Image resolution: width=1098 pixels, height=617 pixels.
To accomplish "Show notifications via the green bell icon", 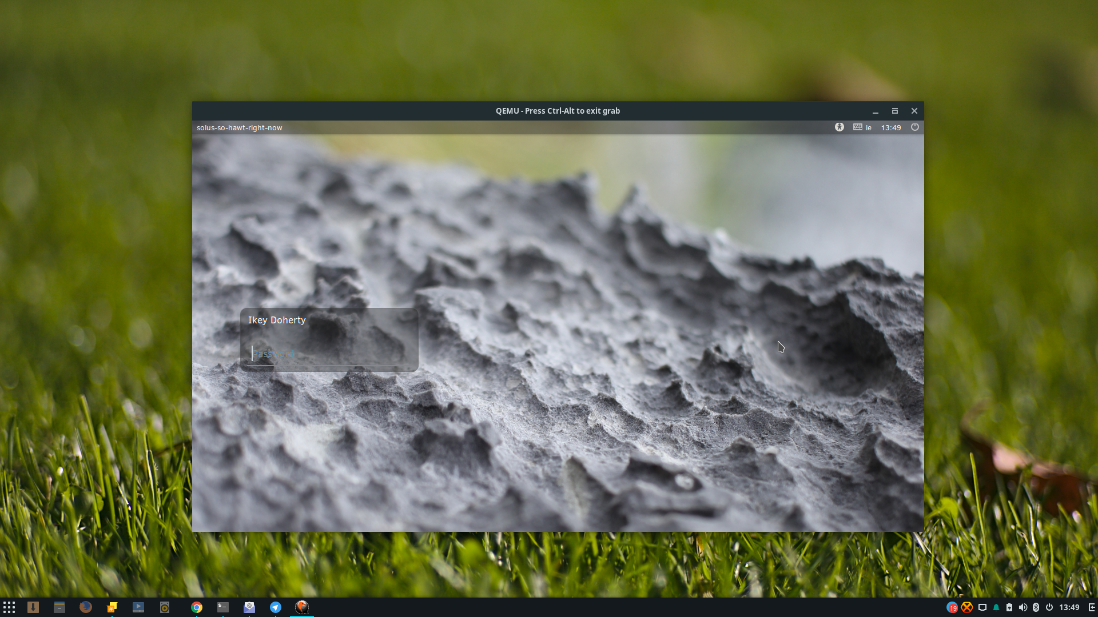I will tap(996, 607).
